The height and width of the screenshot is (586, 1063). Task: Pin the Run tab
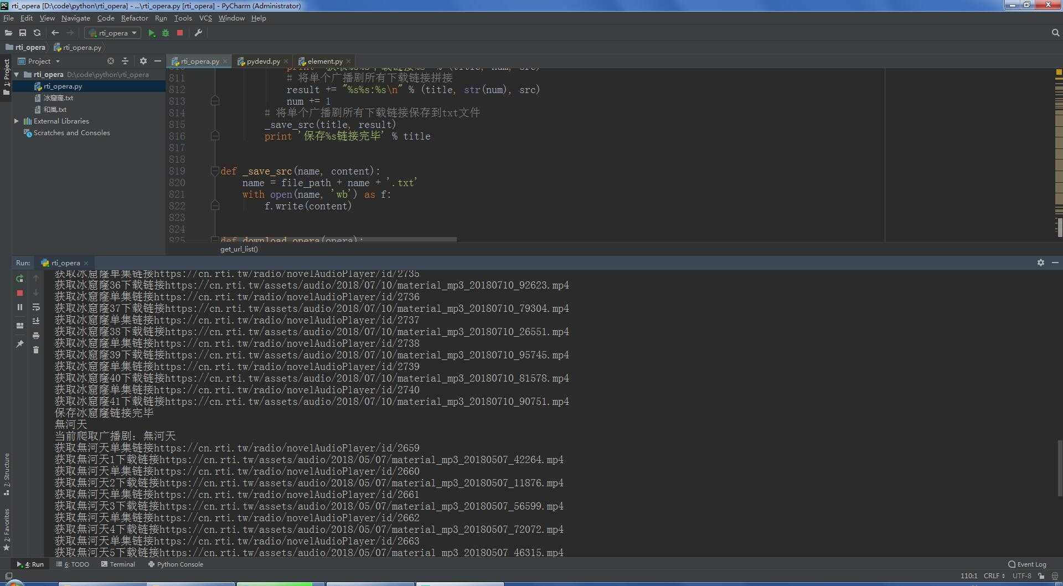click(20, 344)
